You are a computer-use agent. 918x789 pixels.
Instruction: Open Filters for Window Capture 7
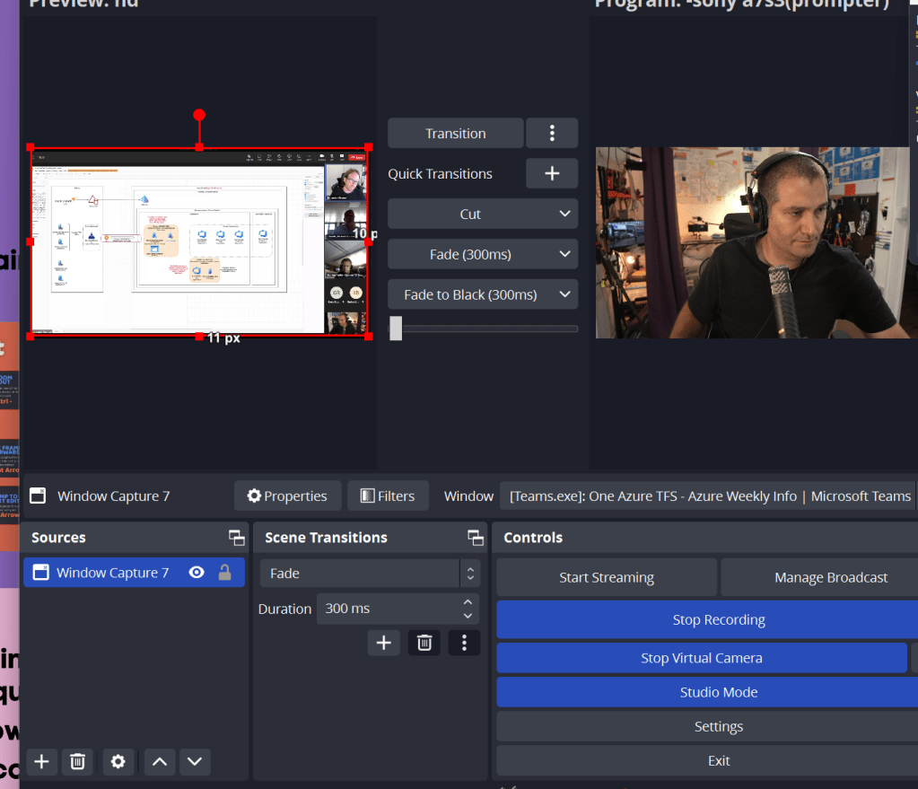[x=388, y=496]
